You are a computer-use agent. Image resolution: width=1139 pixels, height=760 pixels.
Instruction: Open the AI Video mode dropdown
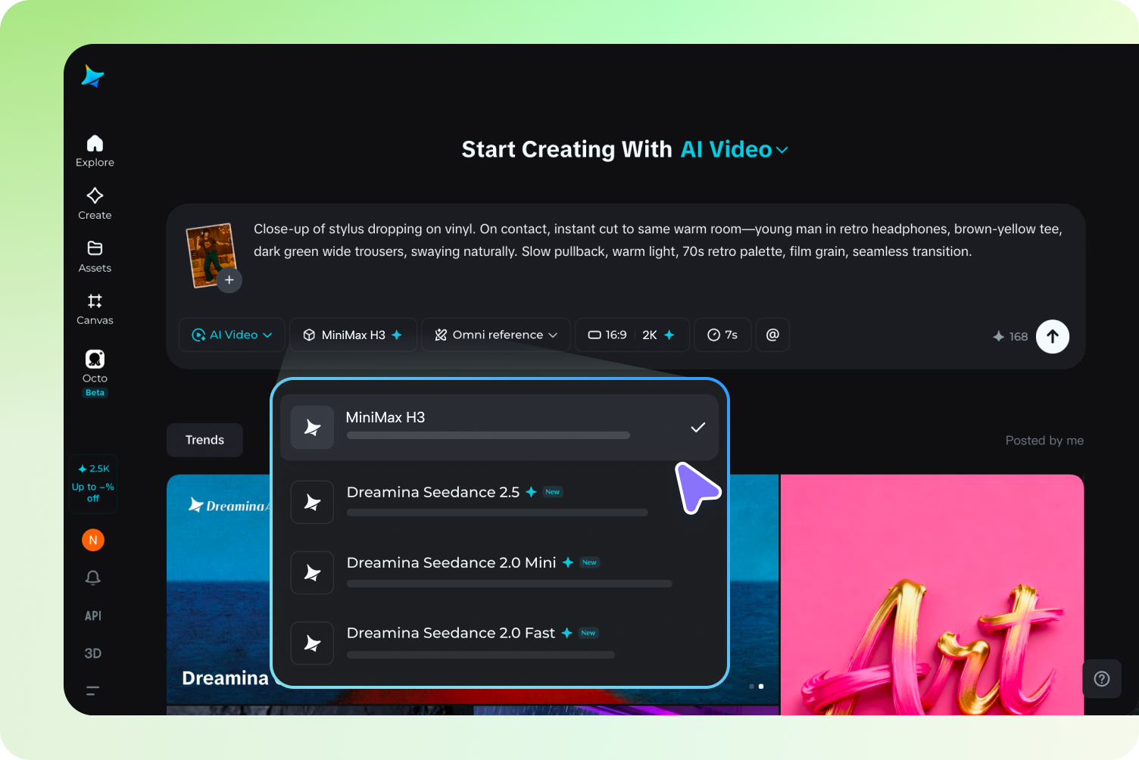coord(232,335)
